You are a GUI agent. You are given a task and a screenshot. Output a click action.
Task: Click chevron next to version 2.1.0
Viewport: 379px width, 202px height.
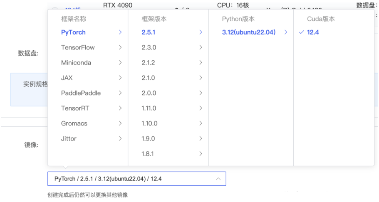(x=201, y=78)
